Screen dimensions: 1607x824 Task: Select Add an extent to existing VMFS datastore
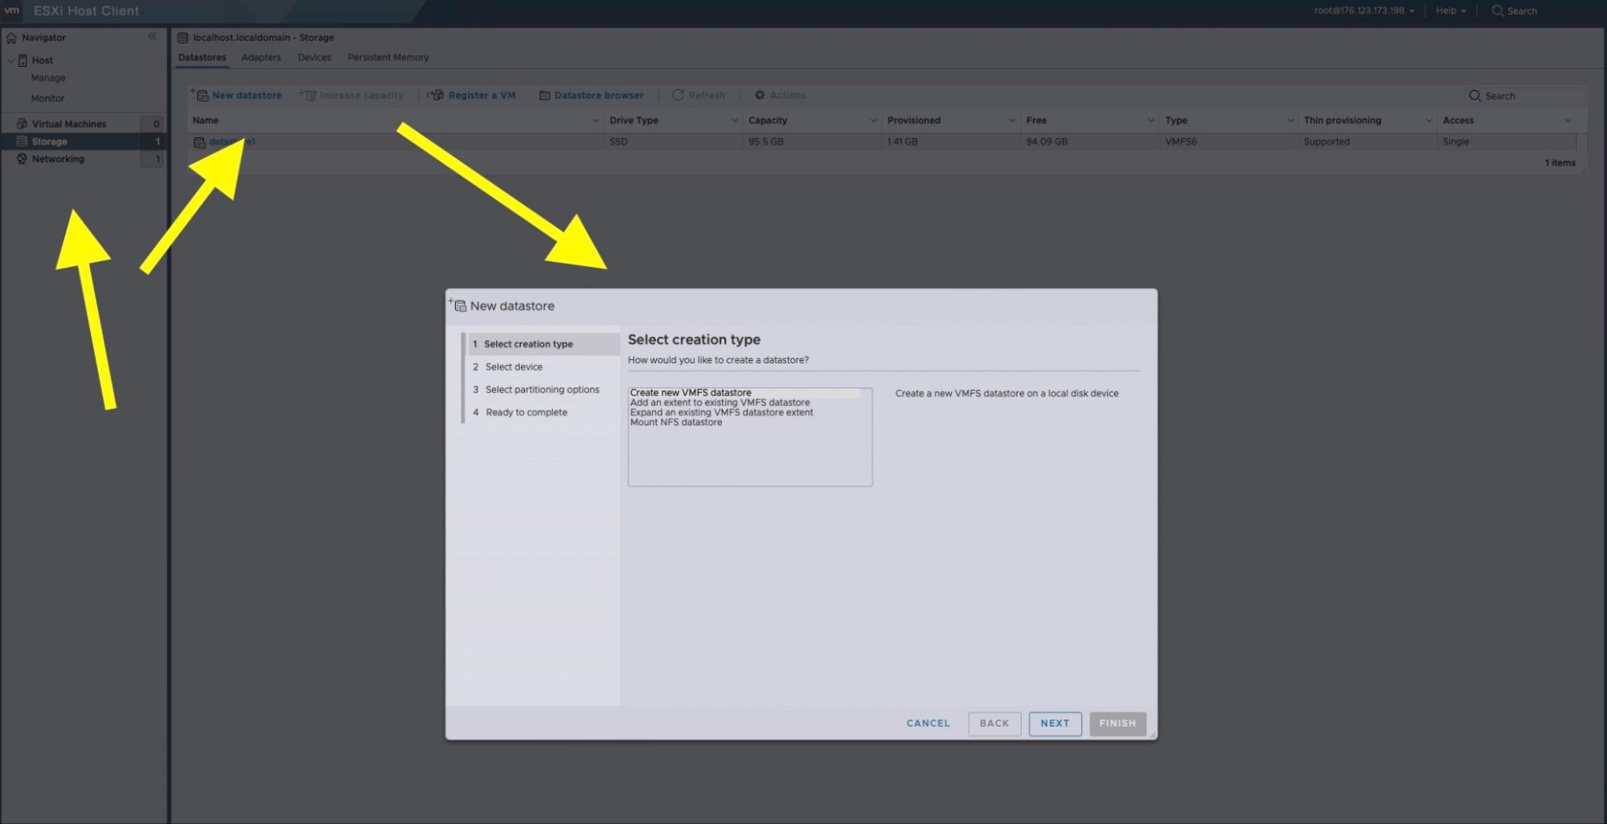(720, 403)
